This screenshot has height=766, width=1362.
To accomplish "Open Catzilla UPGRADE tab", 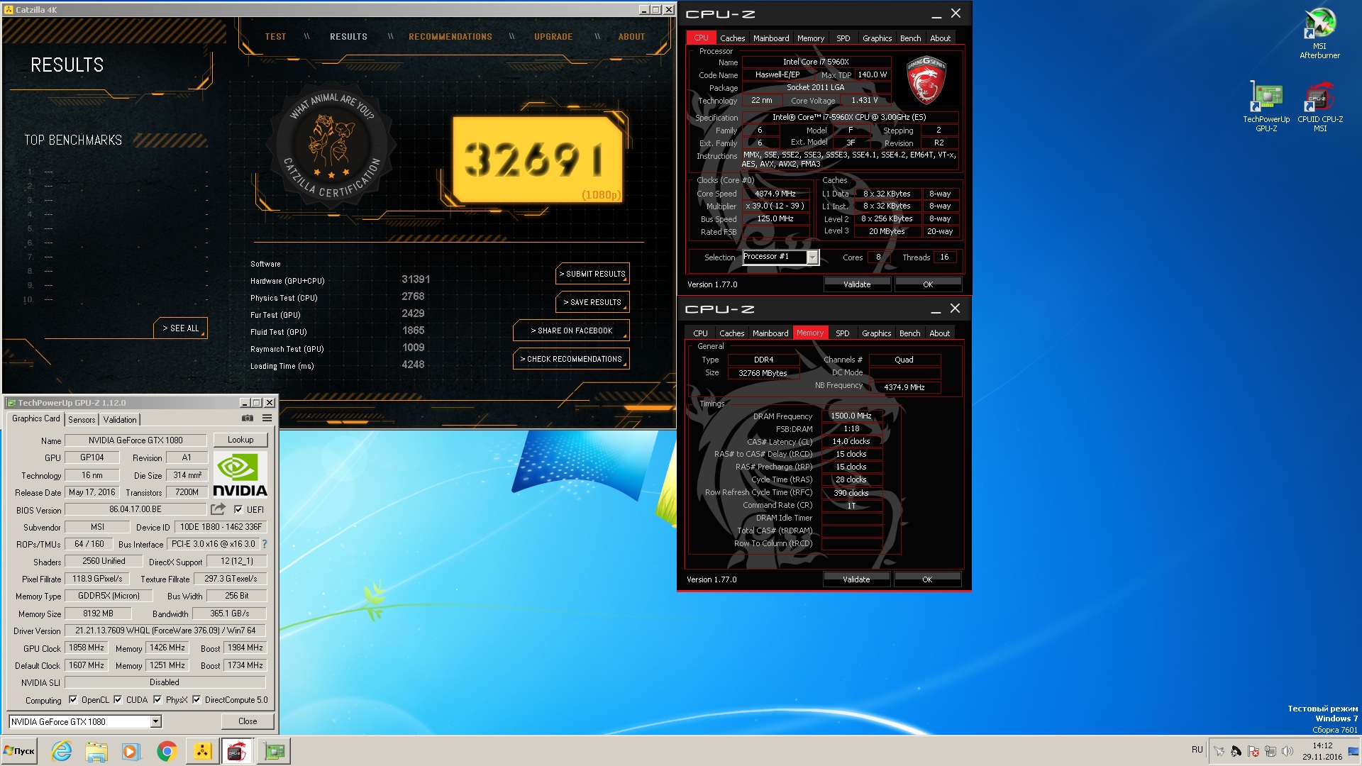I will coord(553,37).
